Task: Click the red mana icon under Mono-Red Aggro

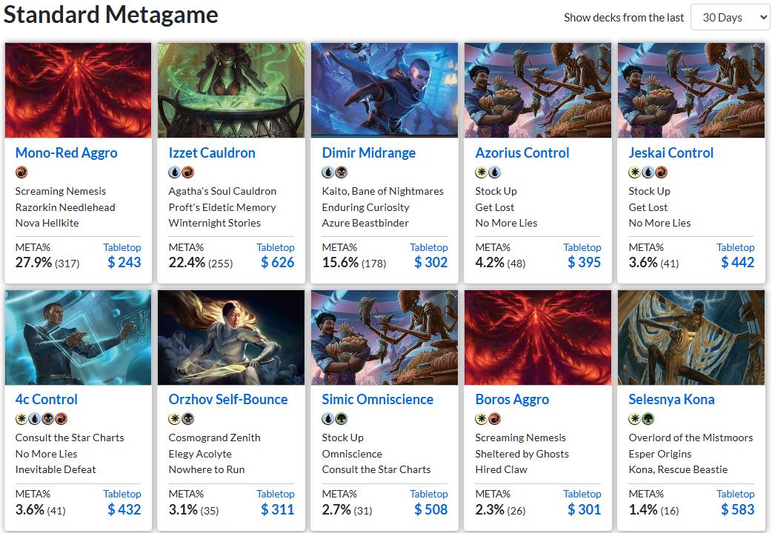Action: [21, 172]
